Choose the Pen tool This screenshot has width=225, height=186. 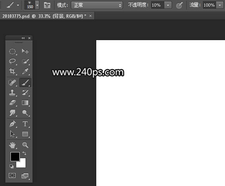(12, 124)
